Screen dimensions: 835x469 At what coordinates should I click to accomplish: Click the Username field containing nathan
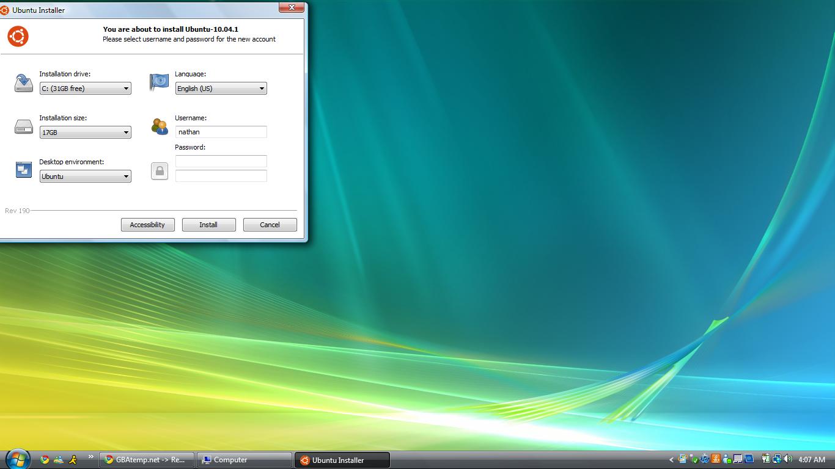(221, 132)
